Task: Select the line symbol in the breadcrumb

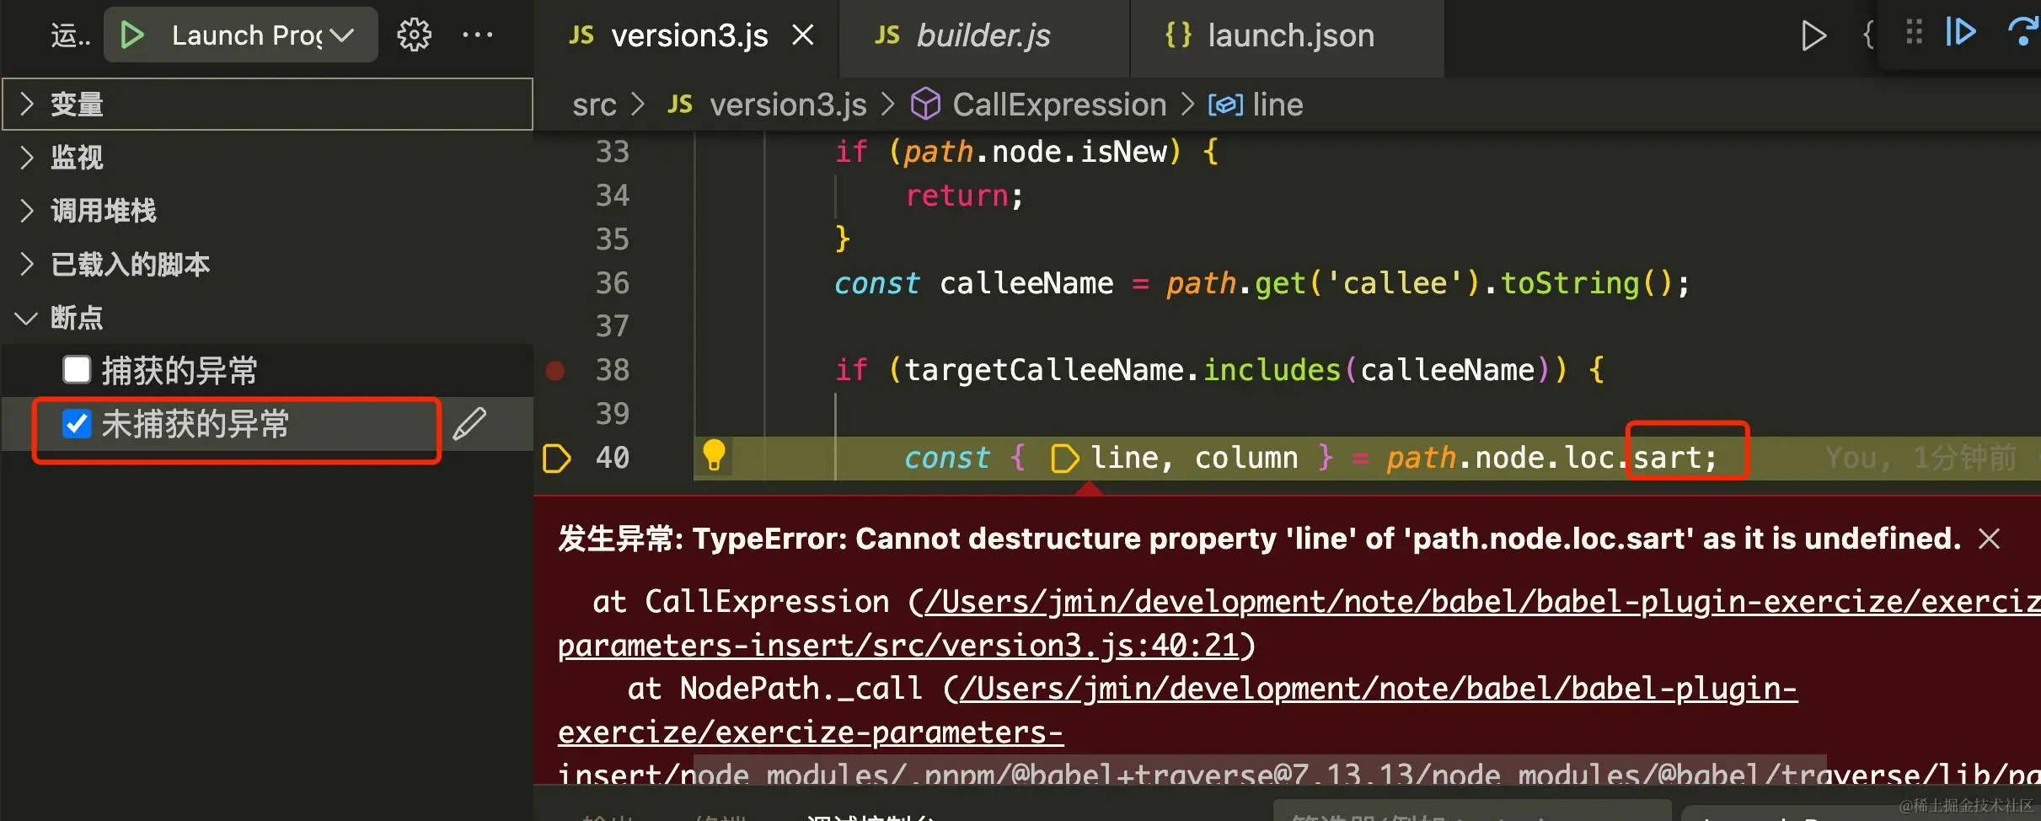Action: coord(1278,105)
